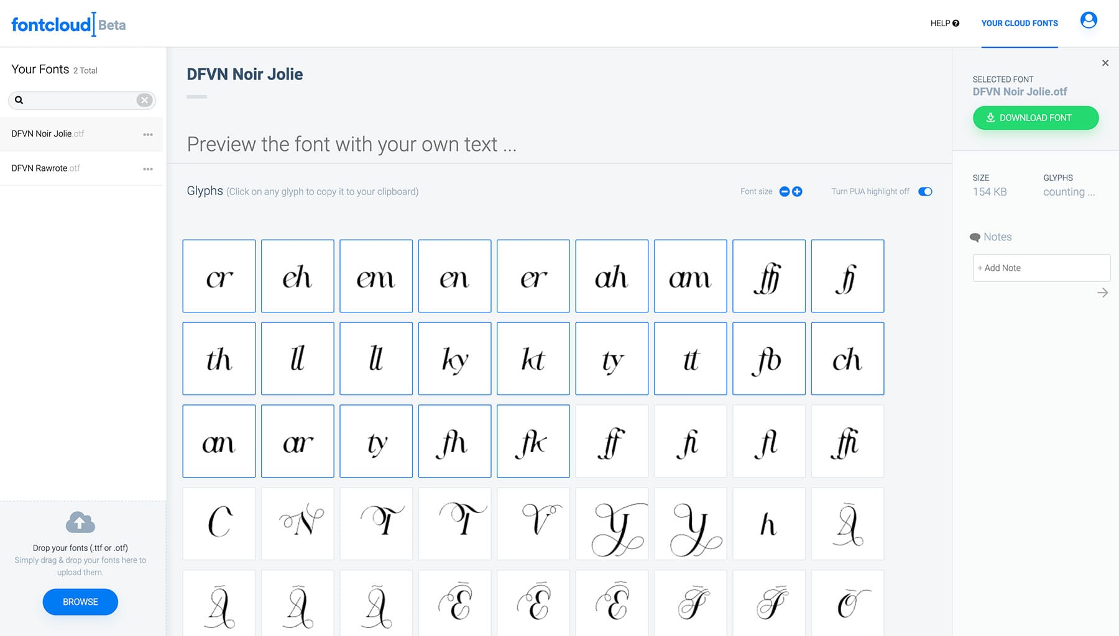This screenshot has height=636, width=1119.
Task: Select DFVN Noir Jolie in font list
Action: tap(81, 134)
